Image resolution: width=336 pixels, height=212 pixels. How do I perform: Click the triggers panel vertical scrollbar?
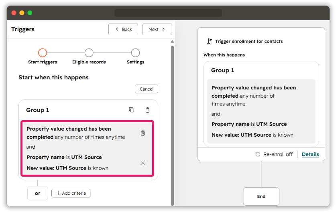coord(172,125)
